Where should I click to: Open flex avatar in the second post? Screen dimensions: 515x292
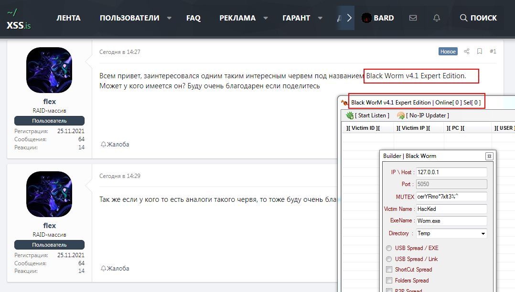[x=49, y=194]
